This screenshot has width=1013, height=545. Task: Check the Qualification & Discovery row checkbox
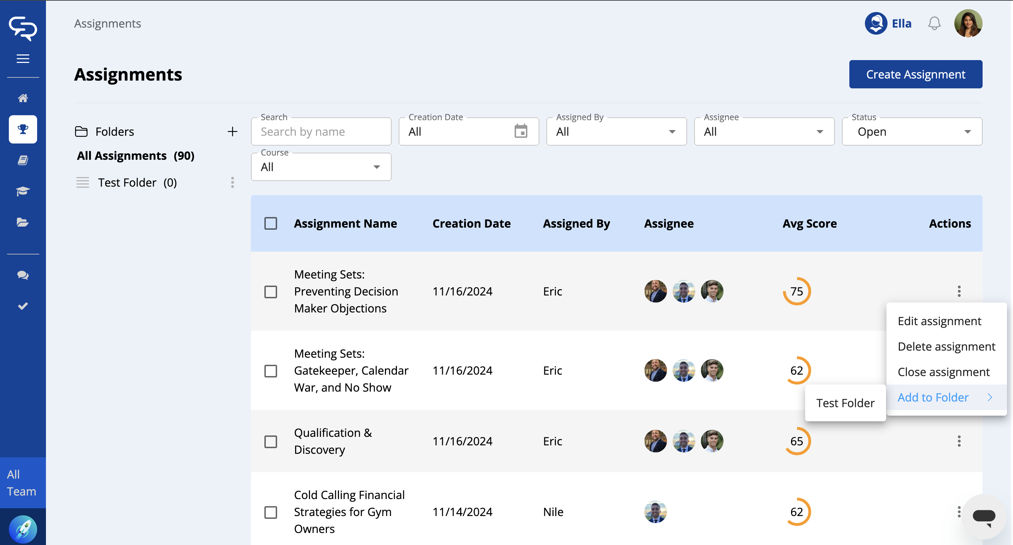click(270, 441)
